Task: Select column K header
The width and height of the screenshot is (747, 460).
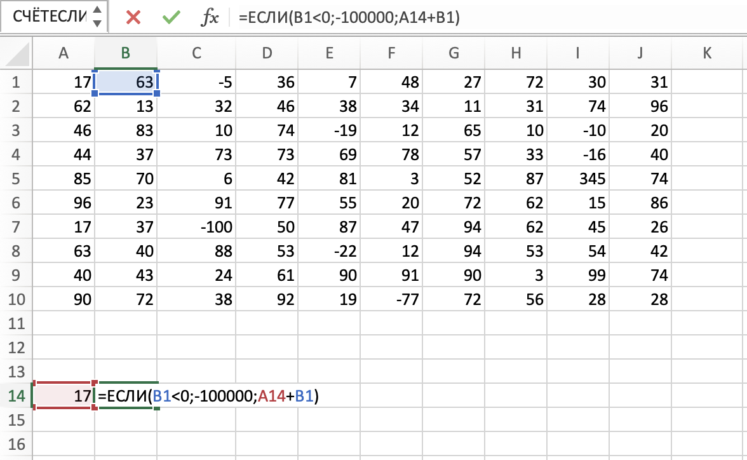Action: pyautogui.click(x=707, y=53)
